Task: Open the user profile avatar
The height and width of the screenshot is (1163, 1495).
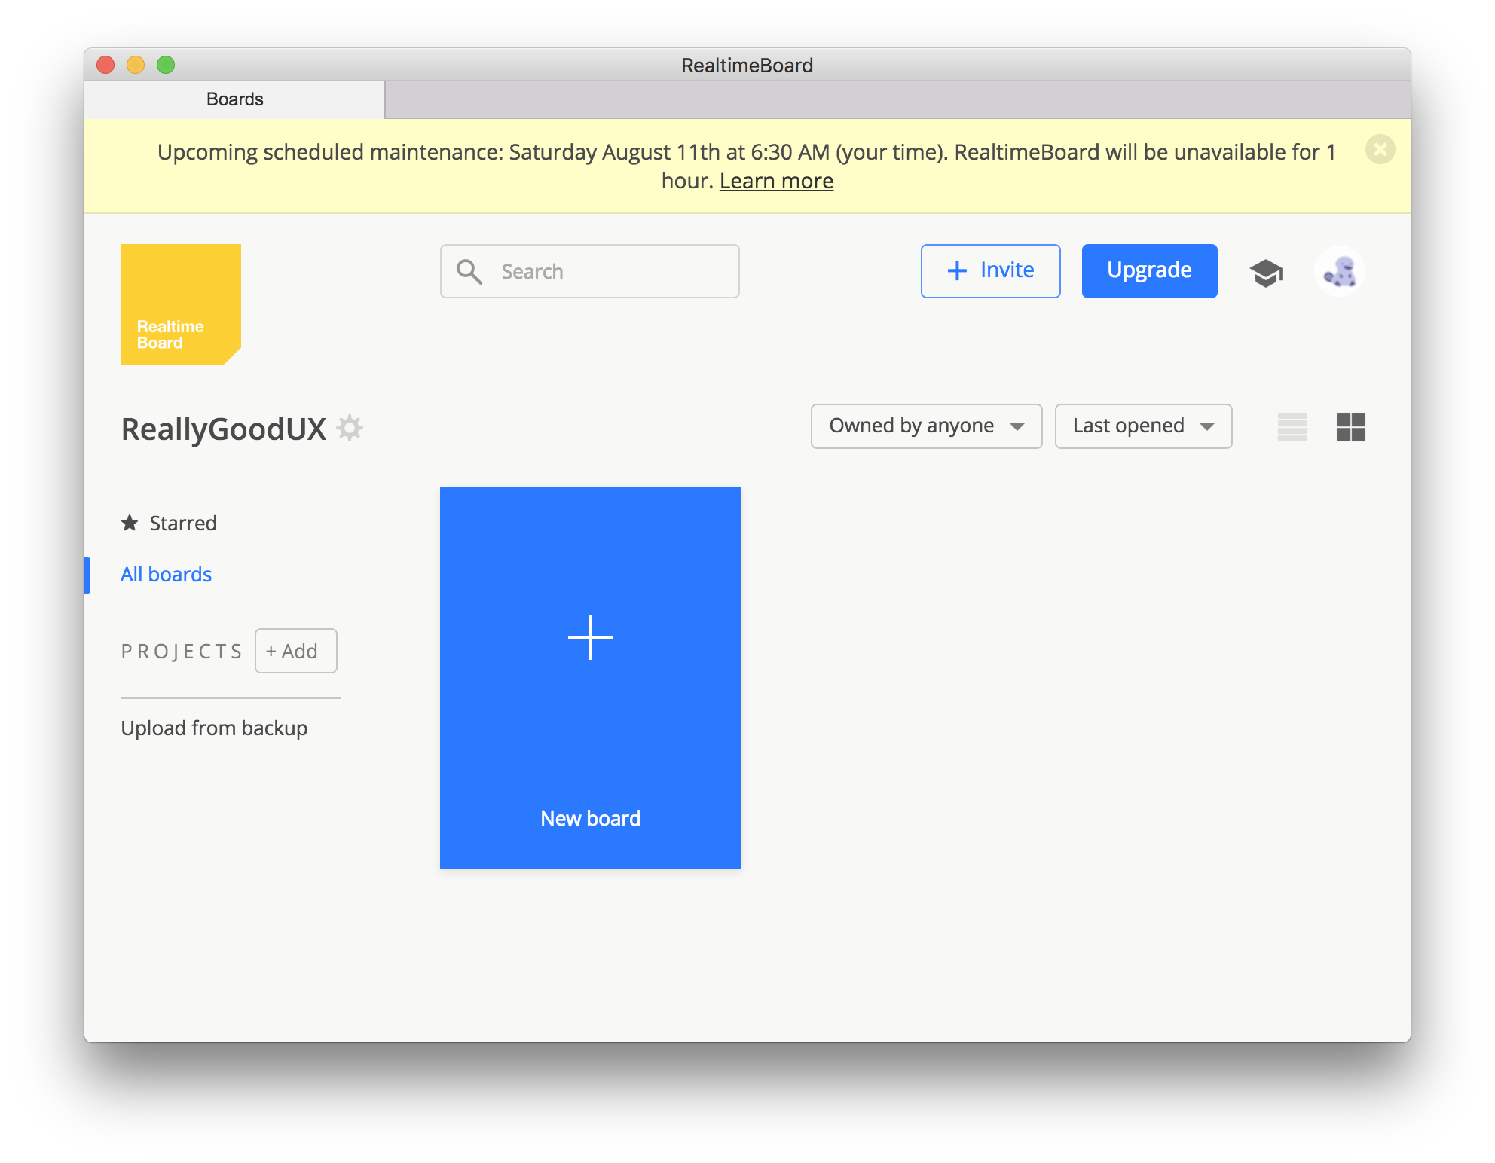Action: [x=1340, y=271]
